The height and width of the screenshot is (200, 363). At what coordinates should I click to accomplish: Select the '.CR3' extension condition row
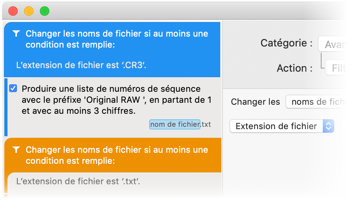[x=81, y=64]
